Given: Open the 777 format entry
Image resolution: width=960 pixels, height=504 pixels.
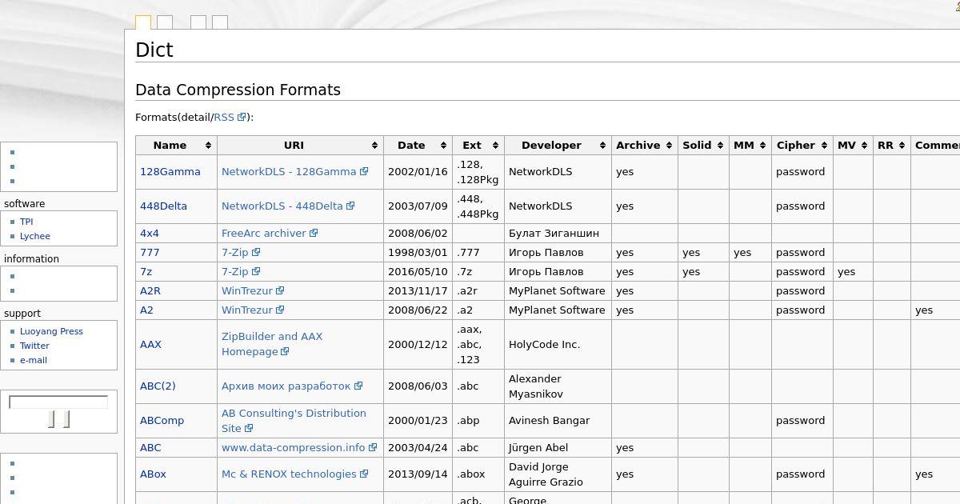Looking at the screenshot, I should [x=150, y=252].
